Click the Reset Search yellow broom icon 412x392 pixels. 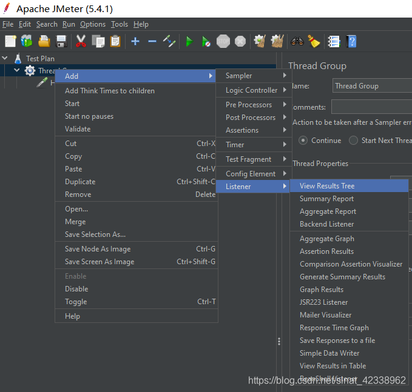tap(314, 41)
